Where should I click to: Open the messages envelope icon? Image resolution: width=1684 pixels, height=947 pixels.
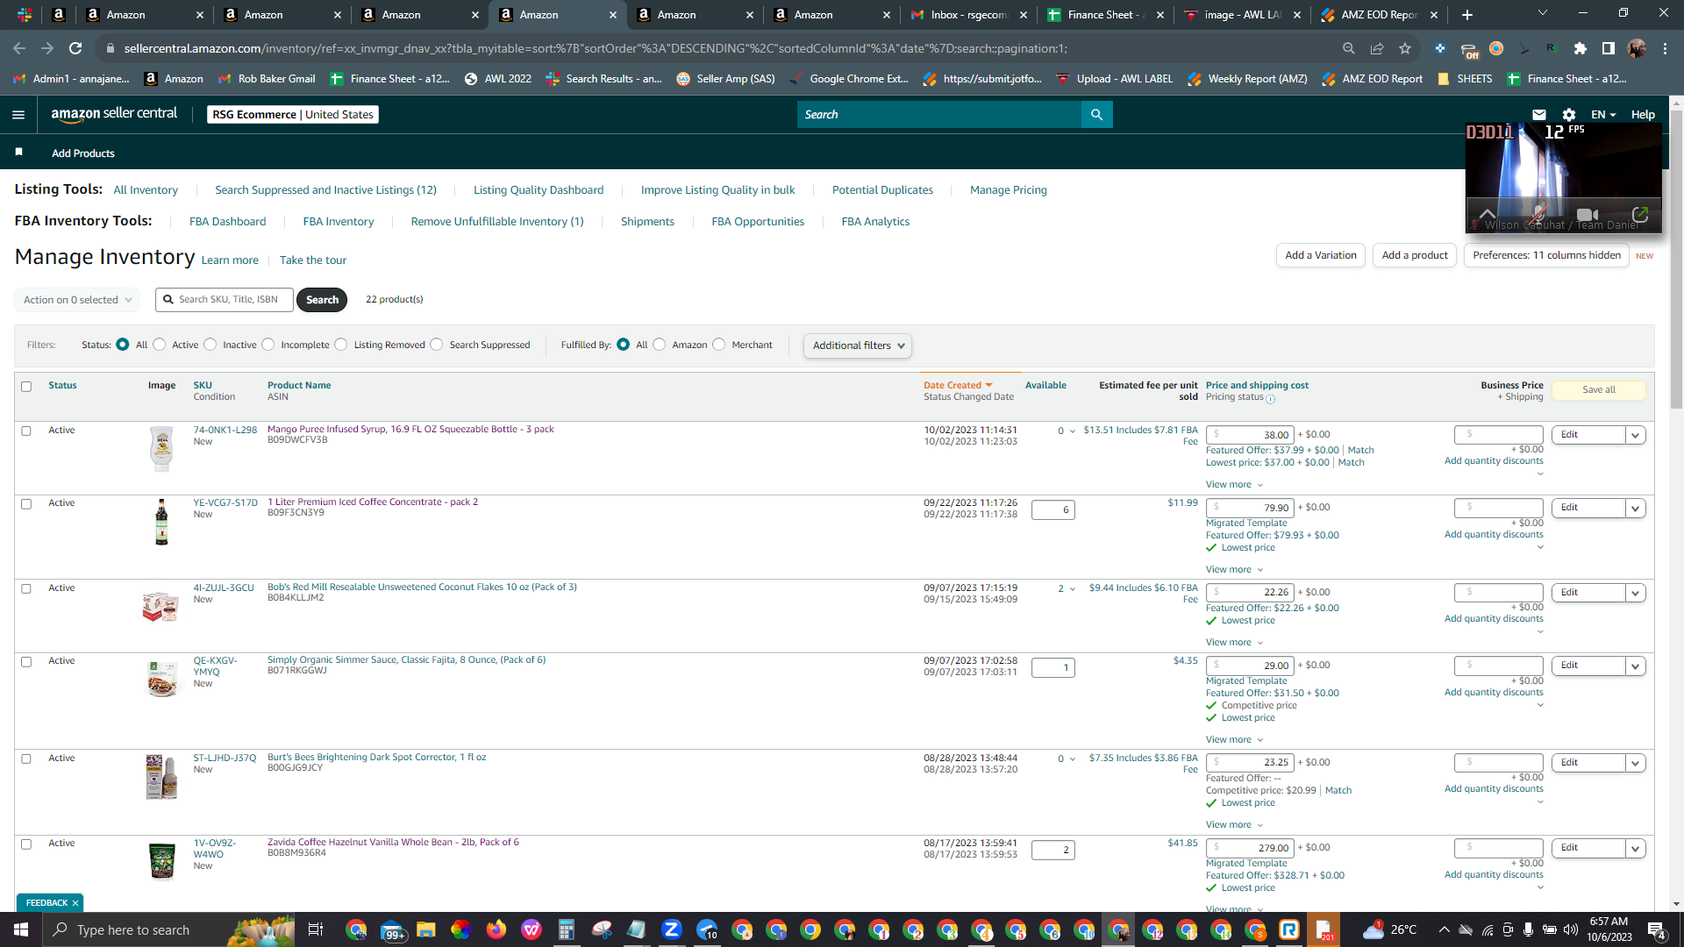point(1538,115)
